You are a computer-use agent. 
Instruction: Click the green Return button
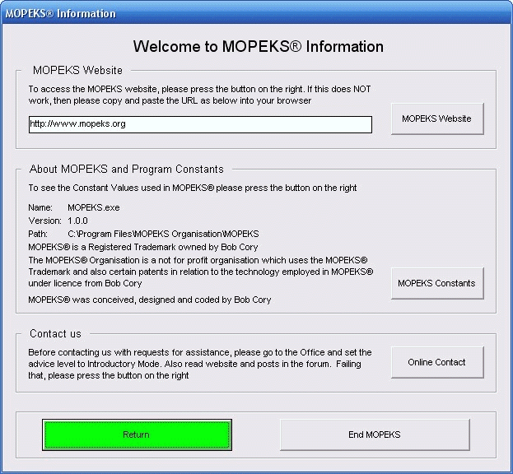click(x=137, y=434)
